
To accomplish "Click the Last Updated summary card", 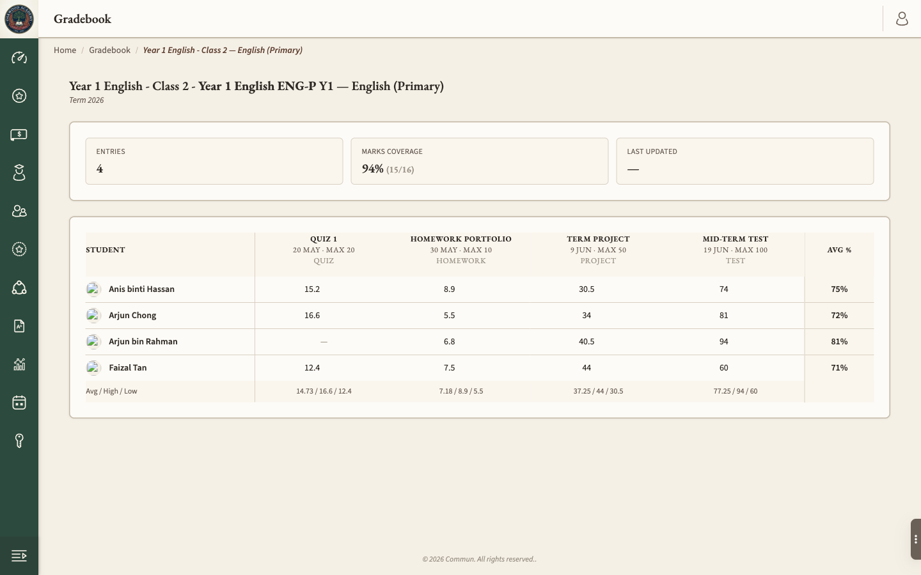I will (x=745, y=161).
